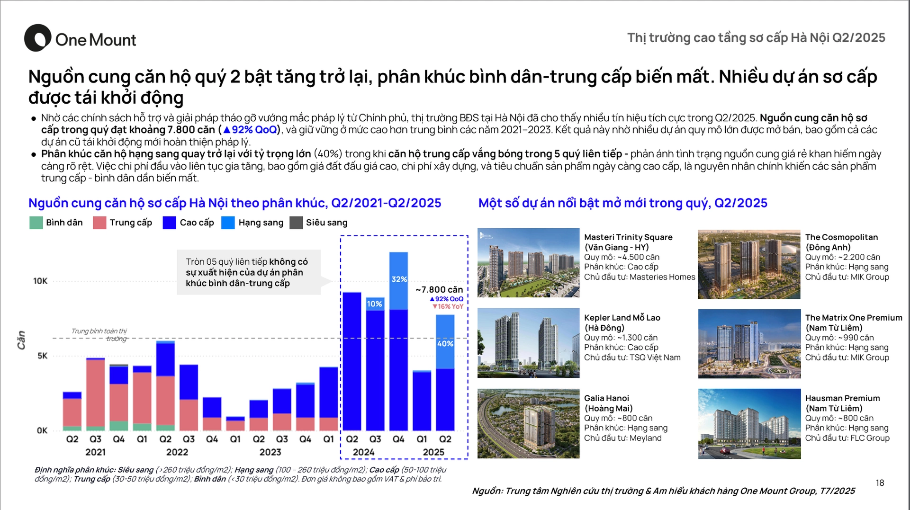Screen dimensions: 910x510
Task: Click the Q3 2021 stacked chart bar
Action: coord(95,394)
